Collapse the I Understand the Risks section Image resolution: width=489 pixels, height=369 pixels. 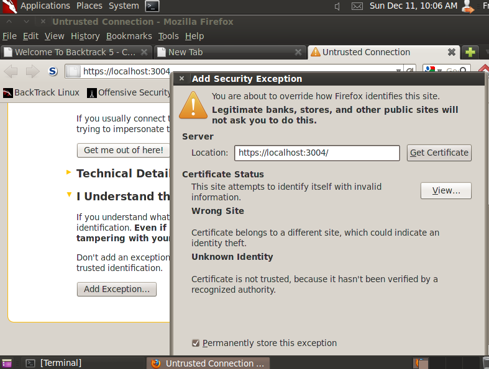69,195
